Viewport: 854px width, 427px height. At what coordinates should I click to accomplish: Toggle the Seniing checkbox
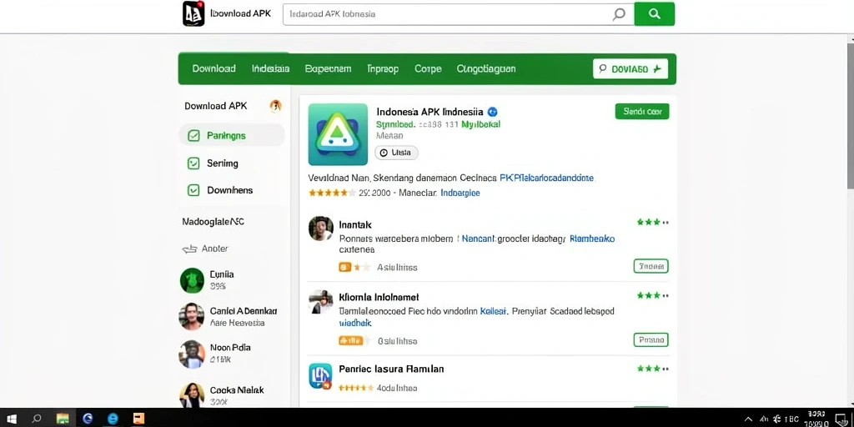[x=193, y=163]
